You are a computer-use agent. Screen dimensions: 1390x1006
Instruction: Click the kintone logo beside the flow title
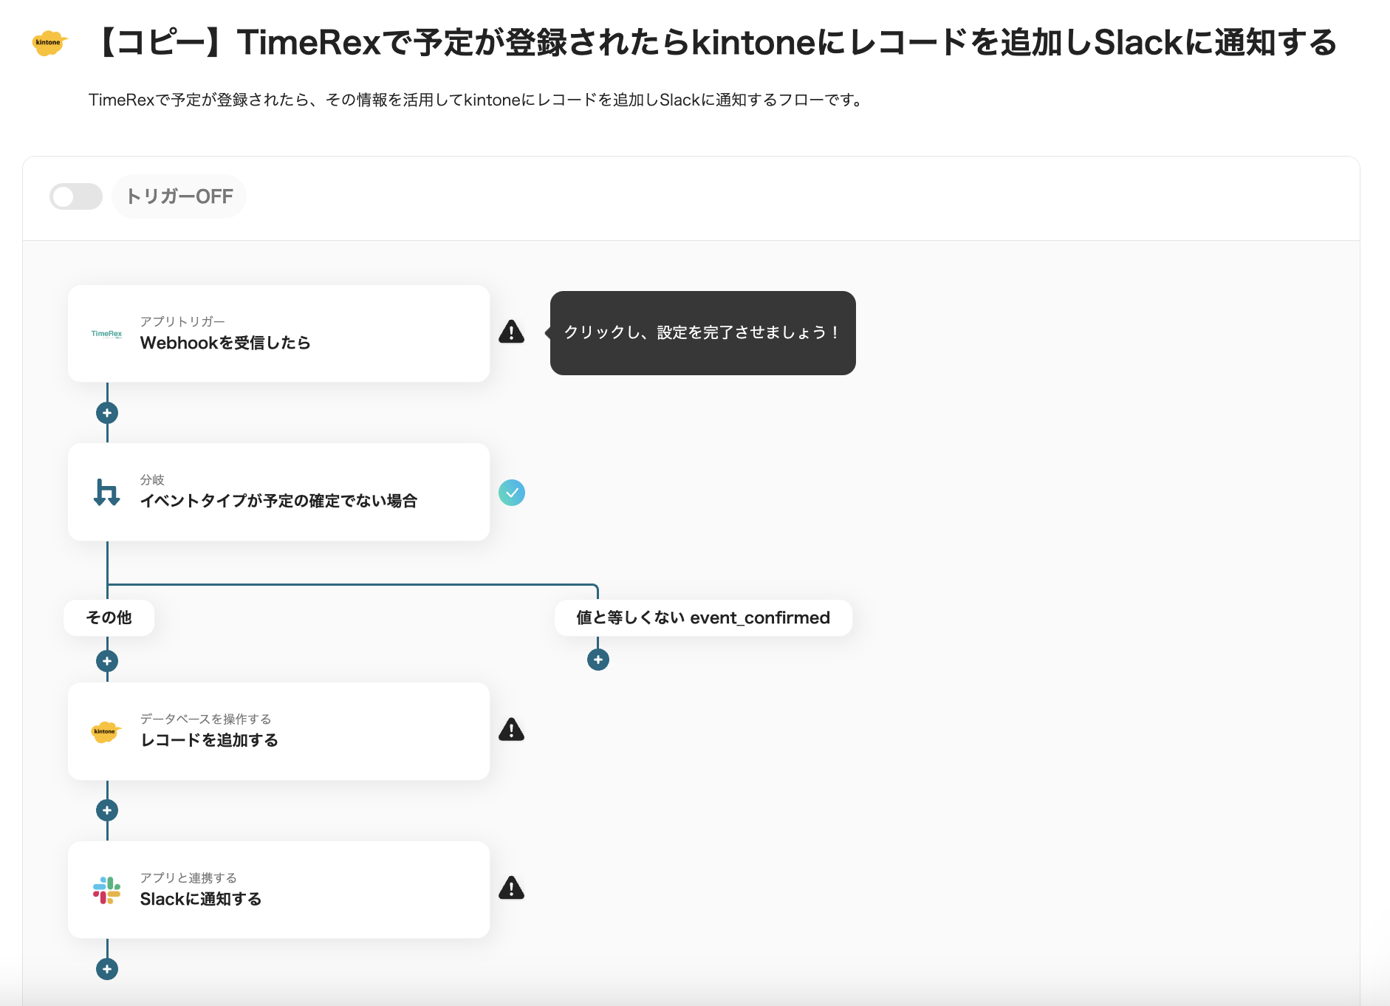49,43
